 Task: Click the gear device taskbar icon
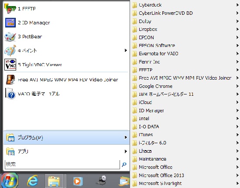coord(101,181)
